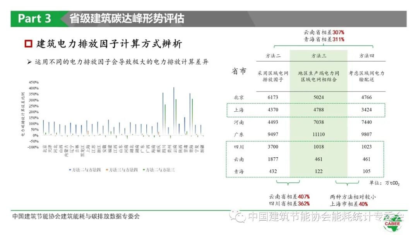418x235 pixels.
Task: Click the arrow bullet before 运用不同的电力排放因子
Action: pyautogui.click(x=29, y=62)
